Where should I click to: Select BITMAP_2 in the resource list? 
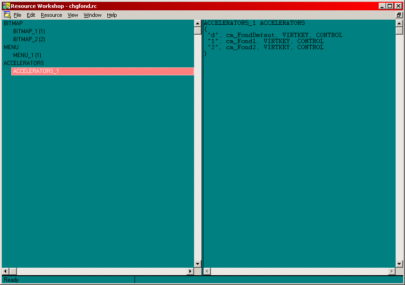pyautogui.click(x=29, y=39)
